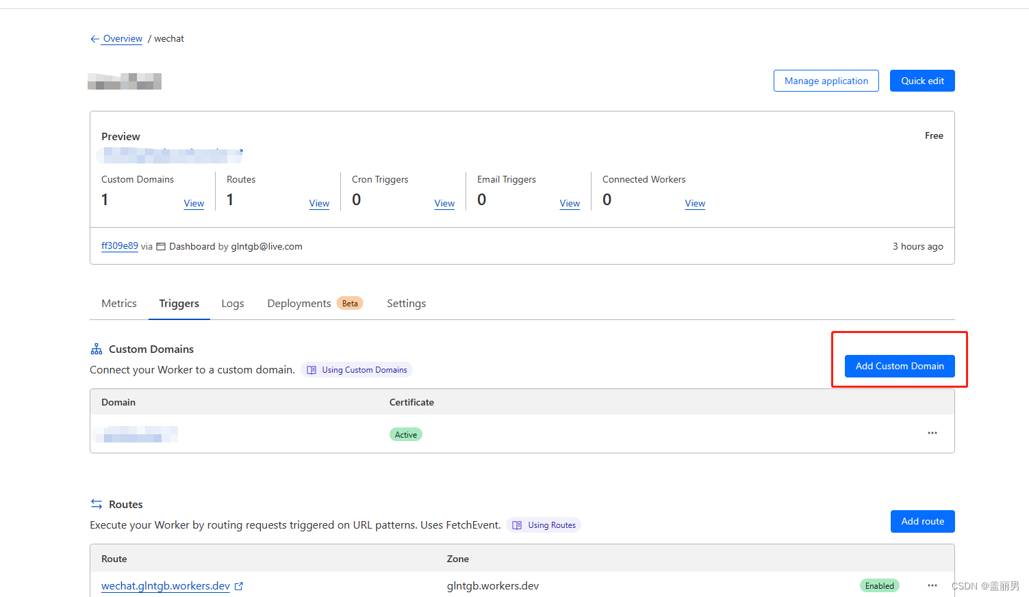Open Manage application

point(826,81)
